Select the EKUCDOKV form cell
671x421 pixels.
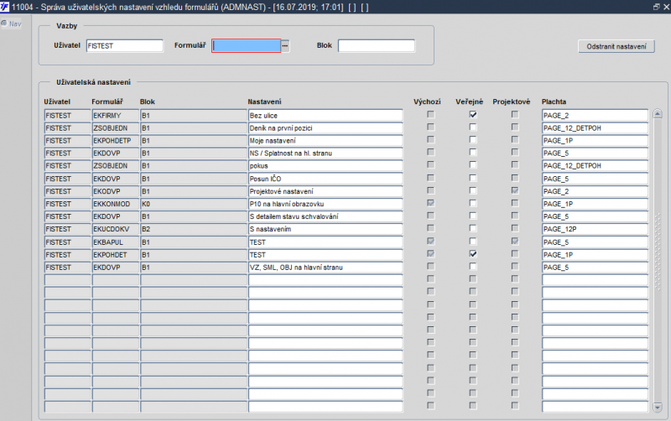pyautogui.click(x=115, y=228)
